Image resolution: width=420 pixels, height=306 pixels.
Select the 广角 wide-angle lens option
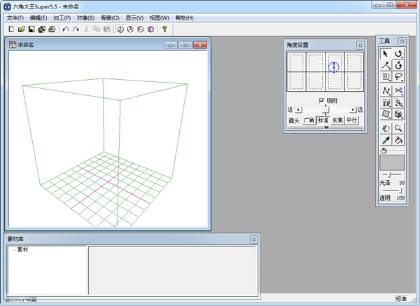[309, 120]
